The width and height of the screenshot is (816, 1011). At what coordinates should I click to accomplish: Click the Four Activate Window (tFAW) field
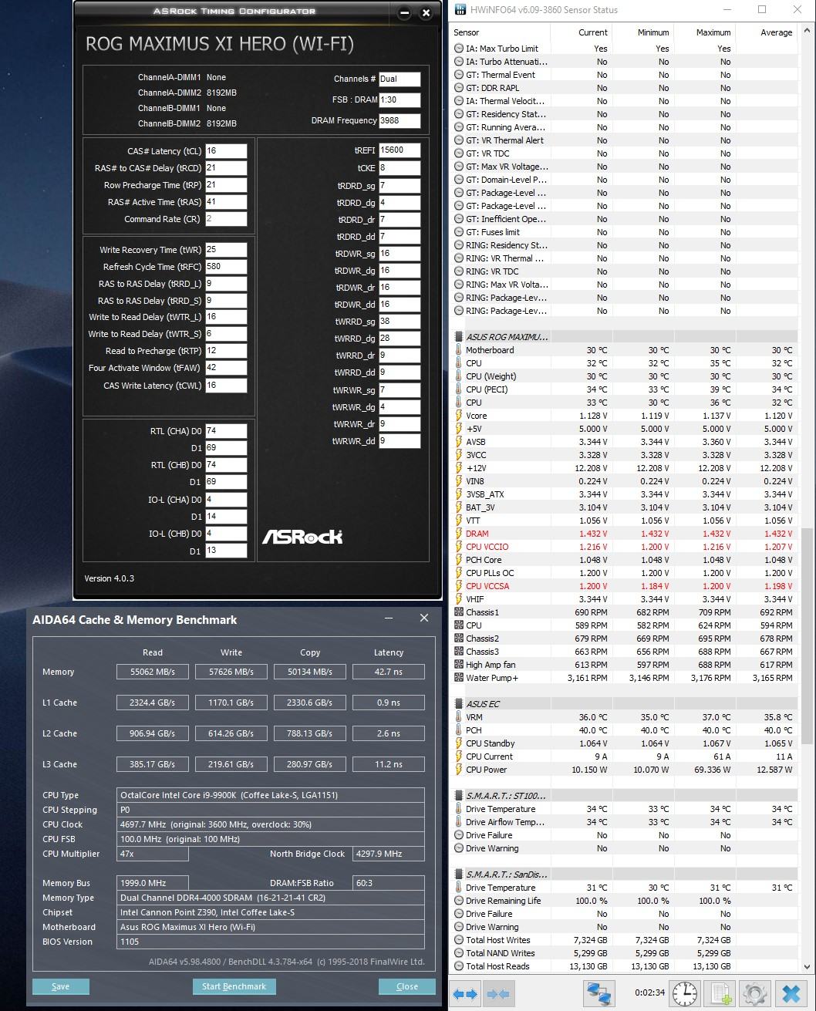pos(226,369)
